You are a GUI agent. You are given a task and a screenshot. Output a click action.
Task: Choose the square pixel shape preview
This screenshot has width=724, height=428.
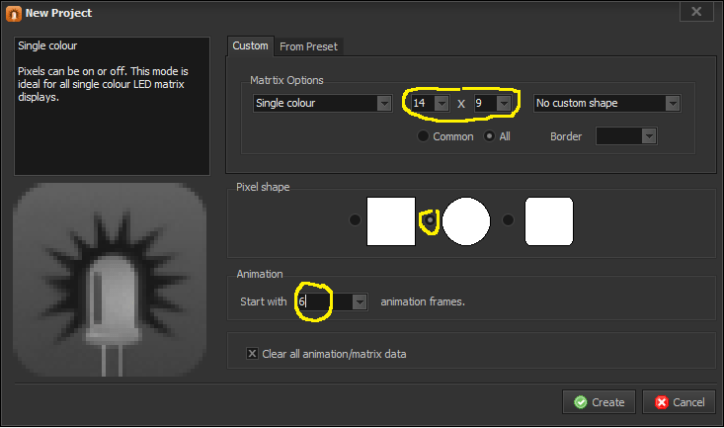click(391, 220)
